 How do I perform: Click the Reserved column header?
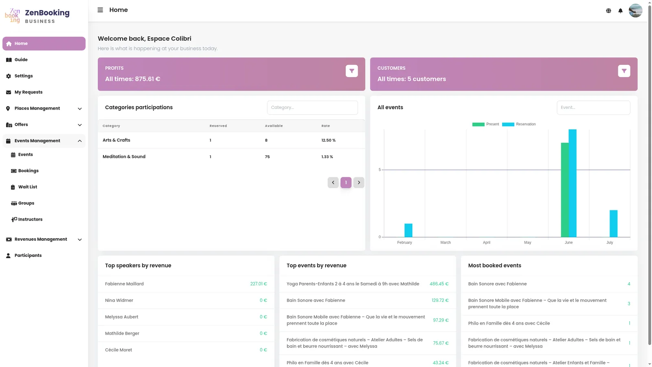pos(218,126)
